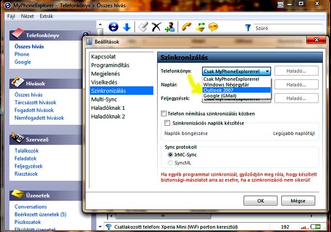Open Phone under Telefonkönyv sidebar
The width and height of the screenshot is (331, 232).
pyautogui.click(x=22, y=54)
